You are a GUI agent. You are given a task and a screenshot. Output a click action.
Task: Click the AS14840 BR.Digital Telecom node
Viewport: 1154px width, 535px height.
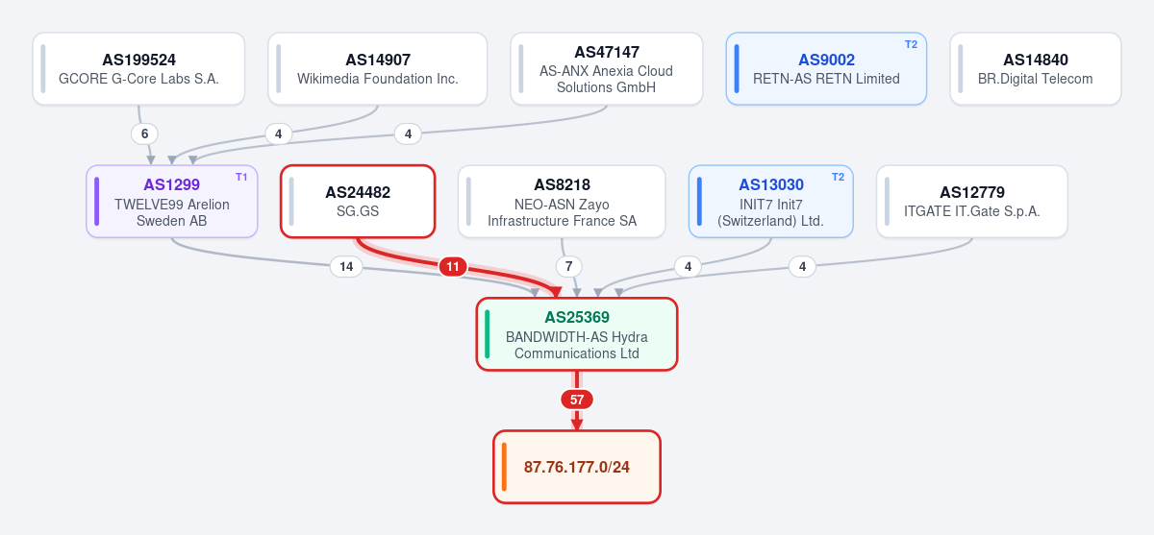click(x=1036, y=68)
